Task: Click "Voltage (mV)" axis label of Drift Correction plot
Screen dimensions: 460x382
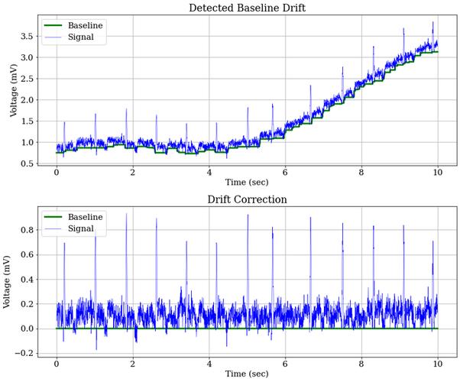Action: 6,282
